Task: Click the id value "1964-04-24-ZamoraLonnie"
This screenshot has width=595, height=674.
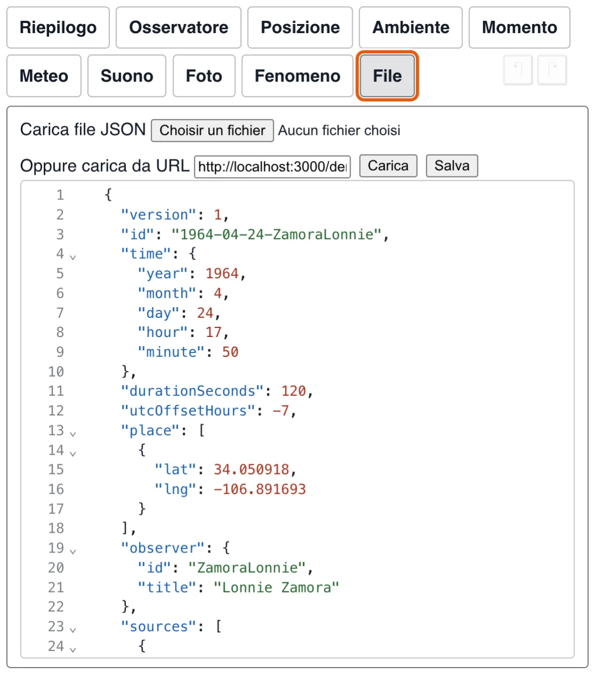Action: [276, 235]
